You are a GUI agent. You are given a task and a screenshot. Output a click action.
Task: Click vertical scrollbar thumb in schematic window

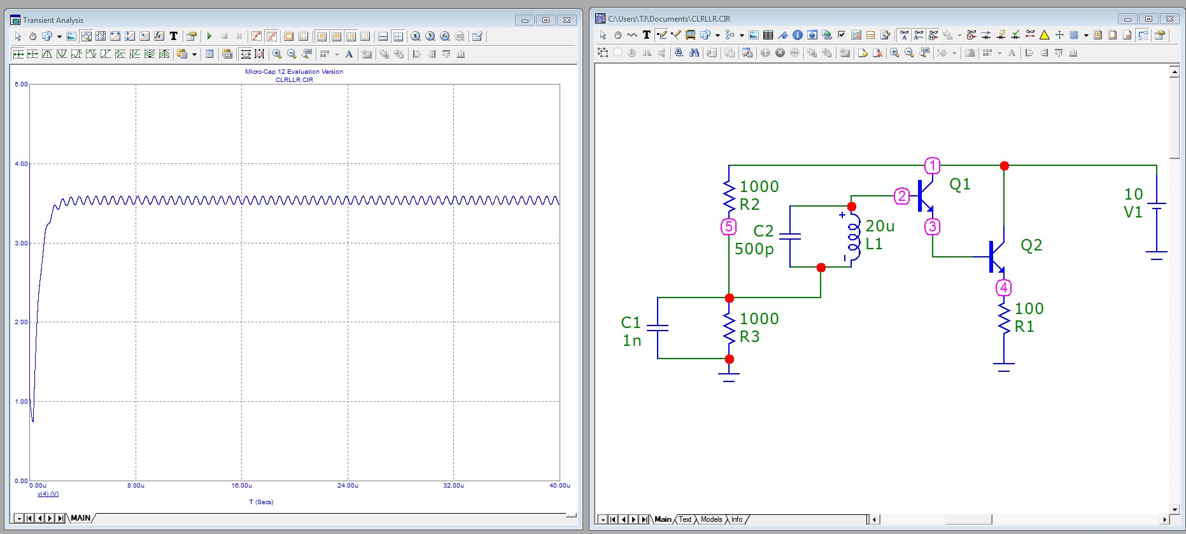click(1175, 118)
